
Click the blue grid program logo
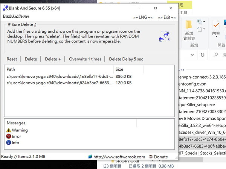(x=165, y=37)
